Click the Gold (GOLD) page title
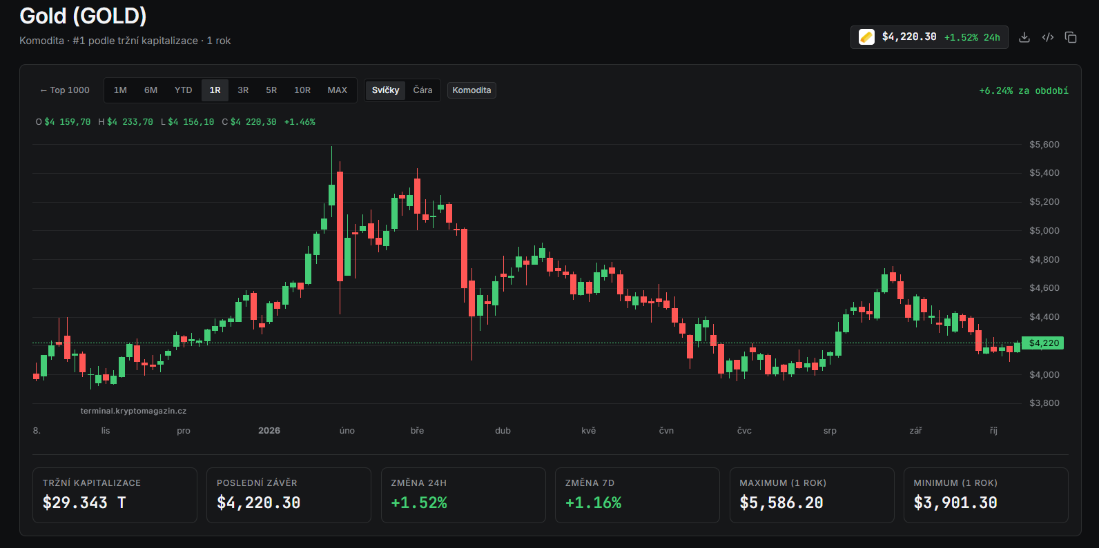Image resolution: width=1099 pixels, height=548 pixels. (x=83, y=16)
